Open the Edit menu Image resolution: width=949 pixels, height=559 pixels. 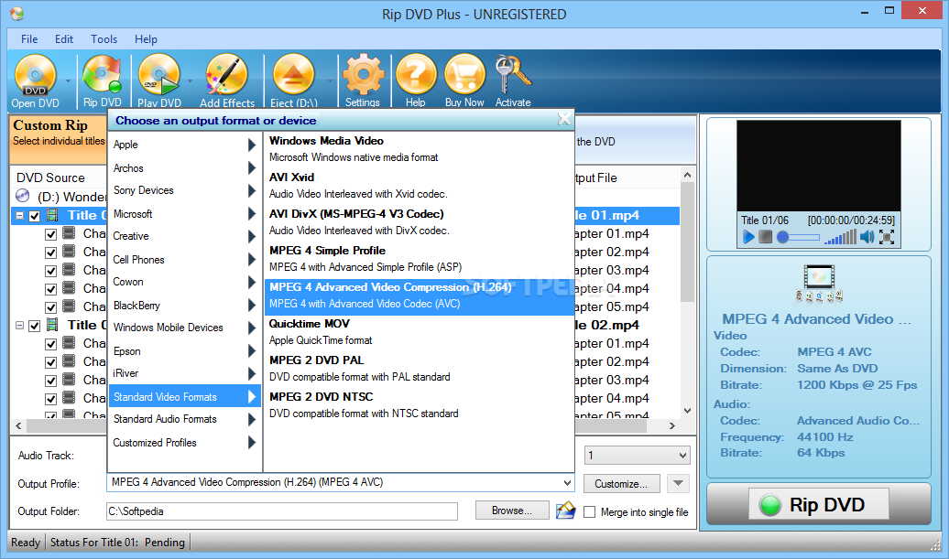tap(63, 39)
